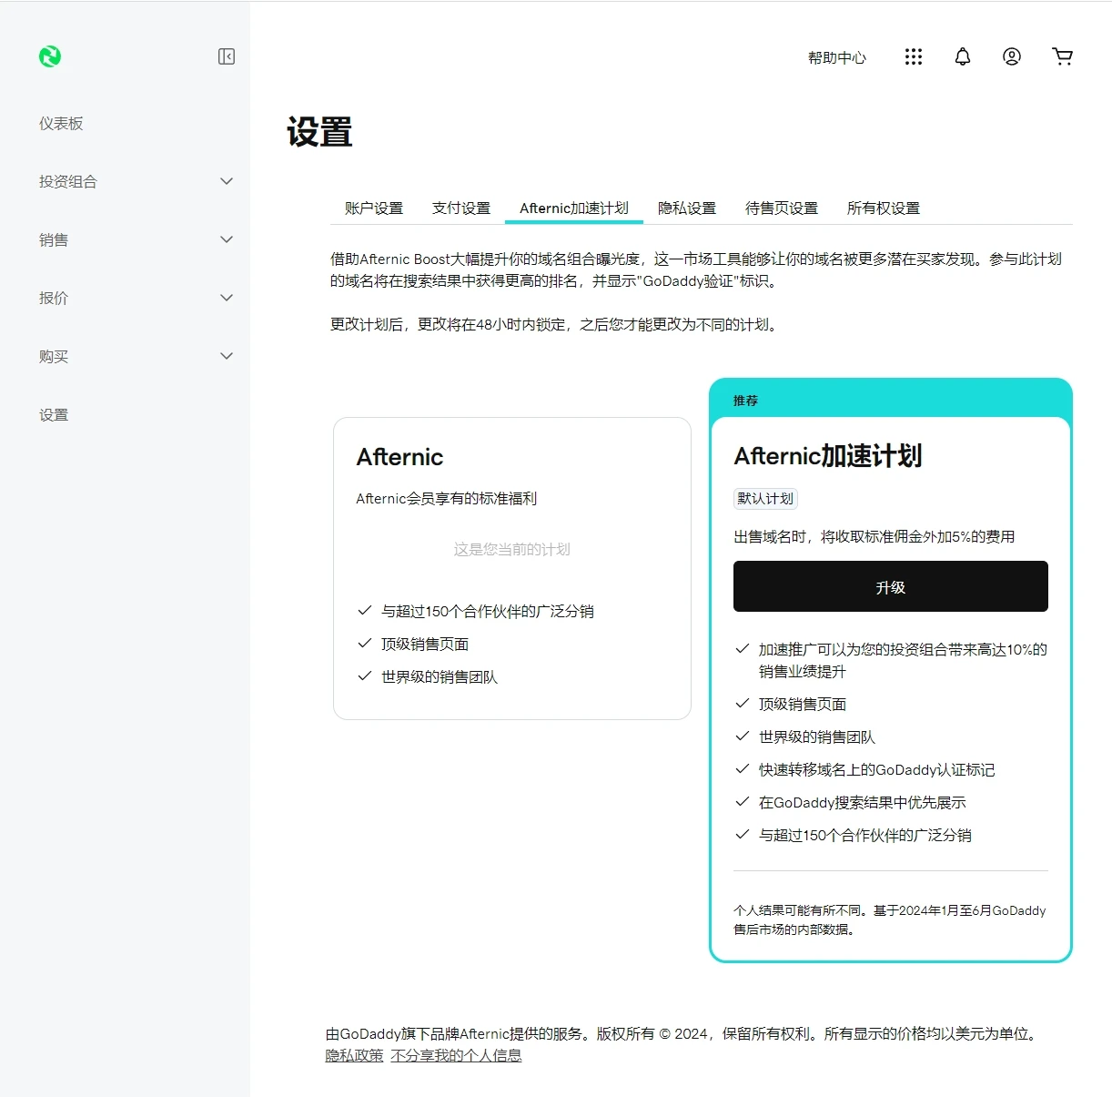
Task: Click text Afternic会员享有的标准福利
Action: tap(447, 499)
